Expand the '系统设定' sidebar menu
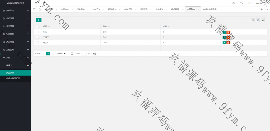Screen dimensions: 270x131 [x=15, y=11]
